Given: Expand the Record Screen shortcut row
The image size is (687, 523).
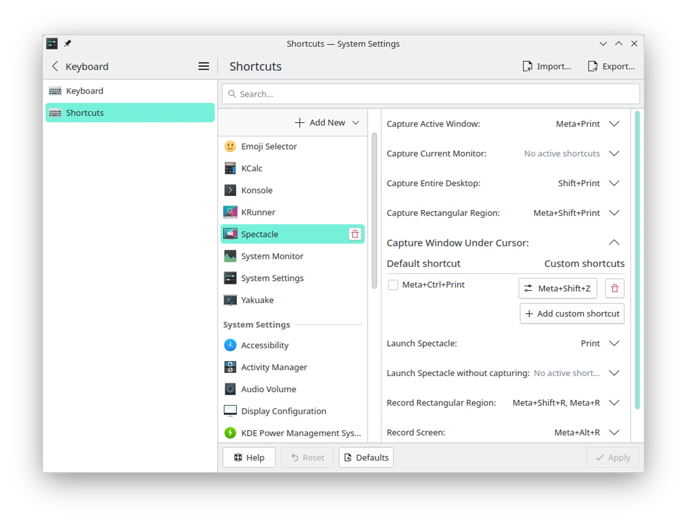Looking at the screenshot, I should pyautogui.click(x=614, y=432).
